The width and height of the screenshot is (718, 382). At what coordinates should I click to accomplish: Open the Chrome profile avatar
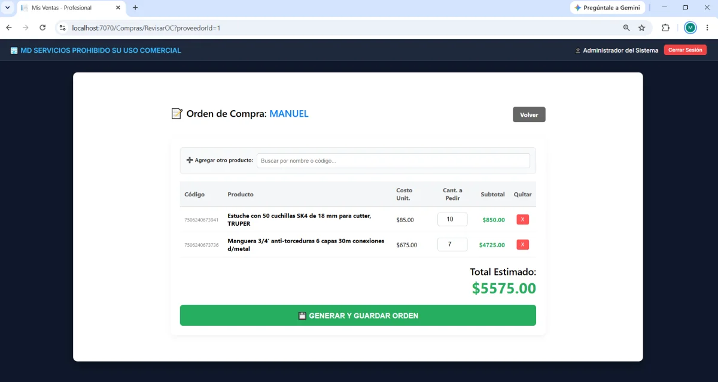(690, 28)
